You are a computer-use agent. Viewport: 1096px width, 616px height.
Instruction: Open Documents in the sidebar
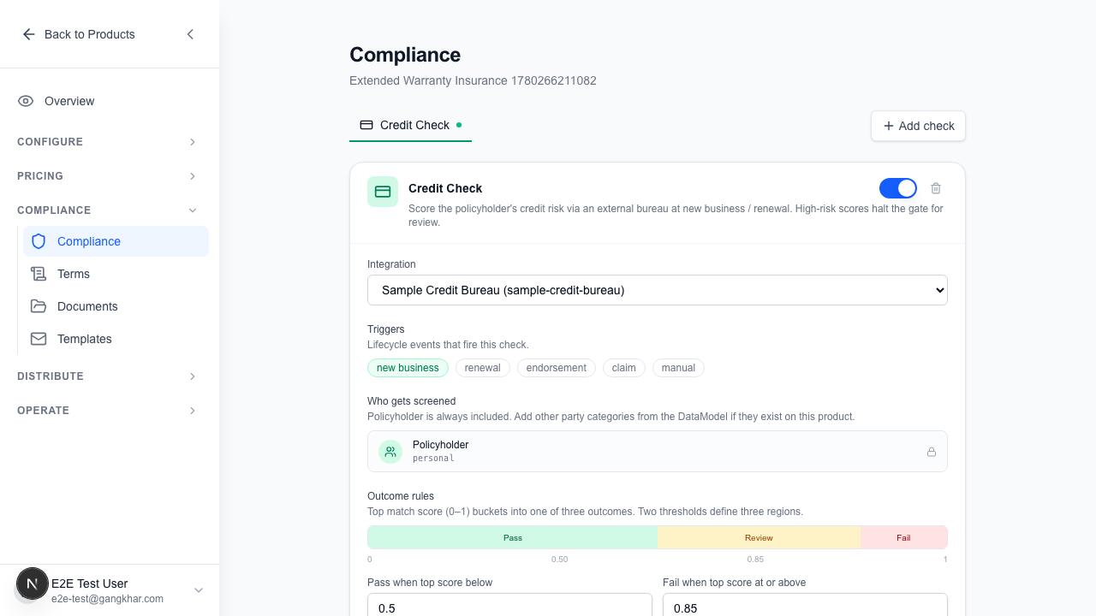point(116,306)
